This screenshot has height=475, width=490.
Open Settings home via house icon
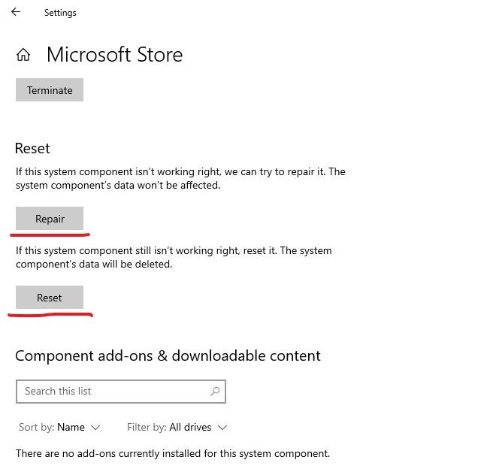pos(23,55)
